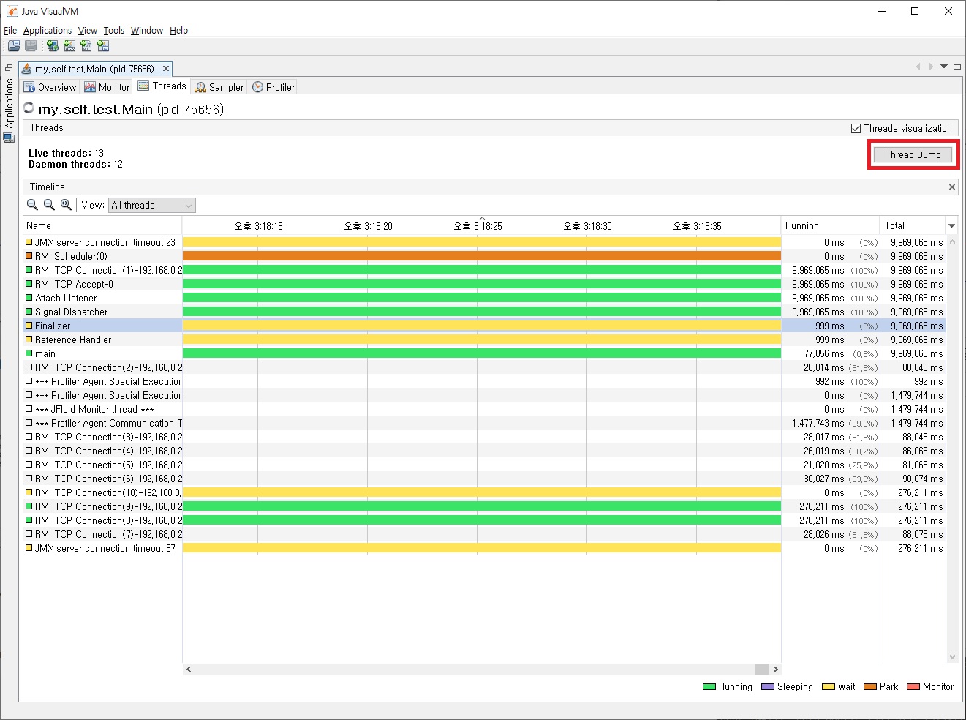This screenshot has width=966, height=720.
Task: Sort by Running column header
Action: pyautogui.click(x=830, y=225)
